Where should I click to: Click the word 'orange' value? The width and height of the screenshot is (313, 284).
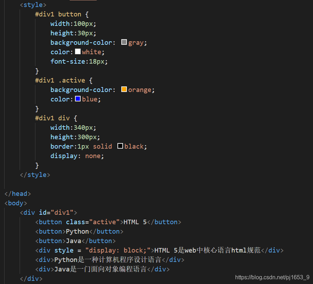[140, 90]
